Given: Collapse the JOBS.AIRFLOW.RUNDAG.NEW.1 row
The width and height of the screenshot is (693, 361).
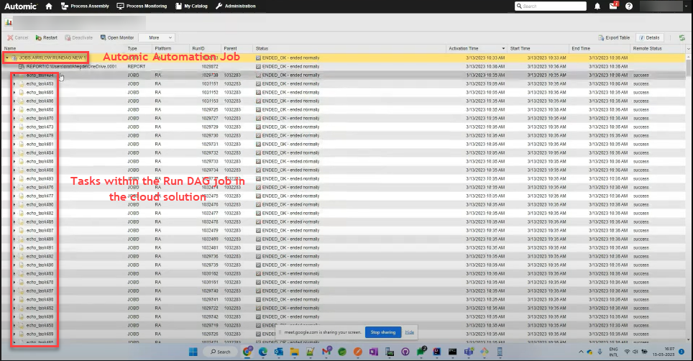Looking at the screenshot, I should [7, 58].
